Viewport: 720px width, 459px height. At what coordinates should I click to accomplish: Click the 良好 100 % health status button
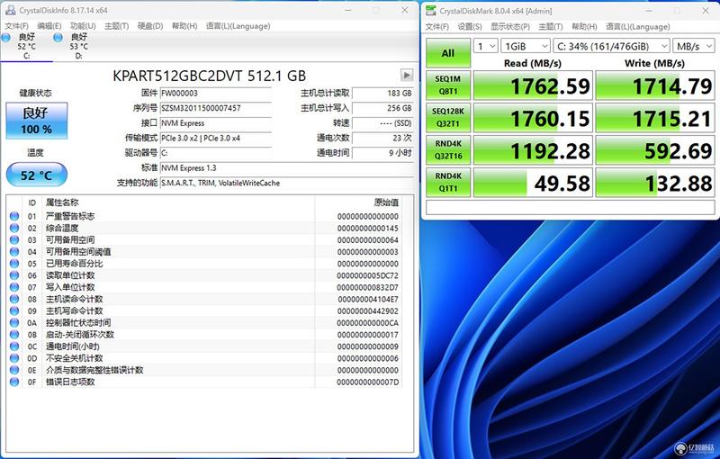[36, 121]
